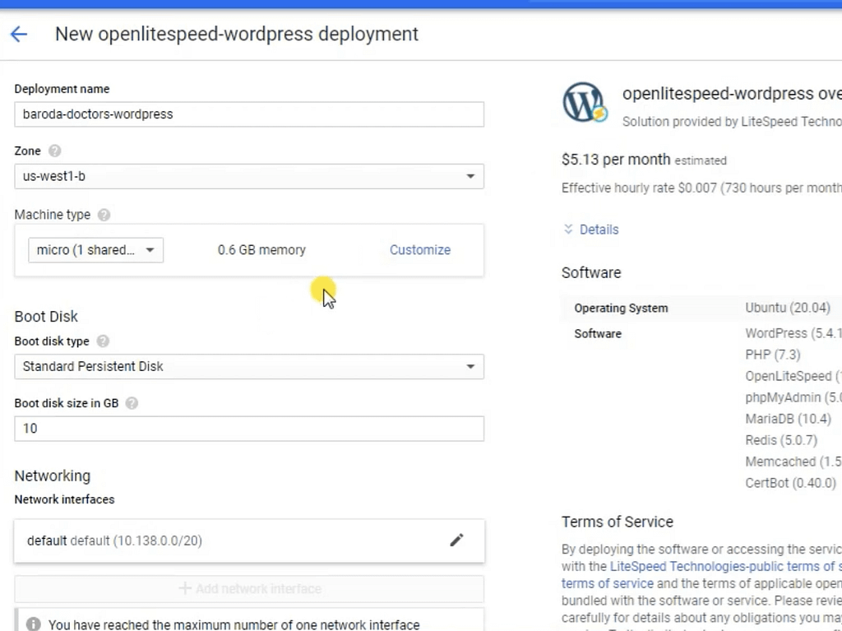Image resolution: width=842 pixels, height=631 pixels.
Task: Click the 'MariaDB (10.4)' software entry
Action: tap(789, 419)
